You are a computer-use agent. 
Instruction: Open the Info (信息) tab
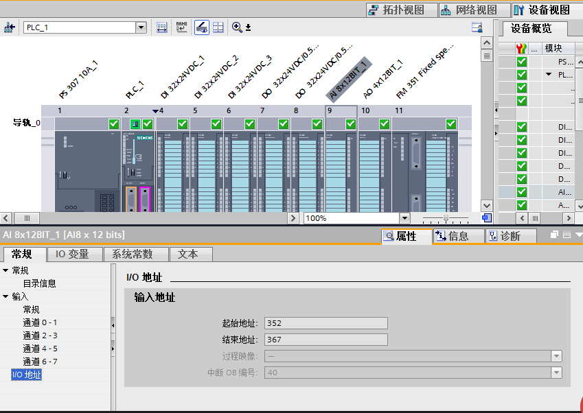click(459, 236)
